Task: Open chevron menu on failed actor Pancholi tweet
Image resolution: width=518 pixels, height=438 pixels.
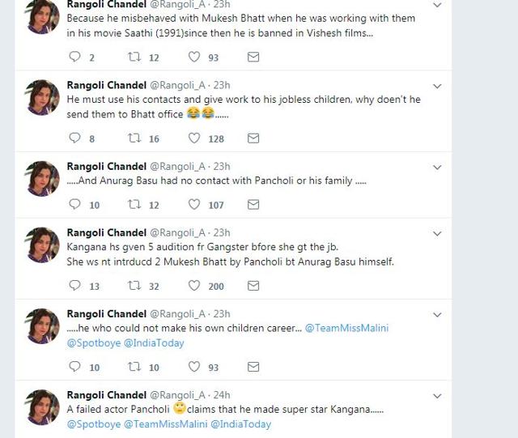Action: 437,396
